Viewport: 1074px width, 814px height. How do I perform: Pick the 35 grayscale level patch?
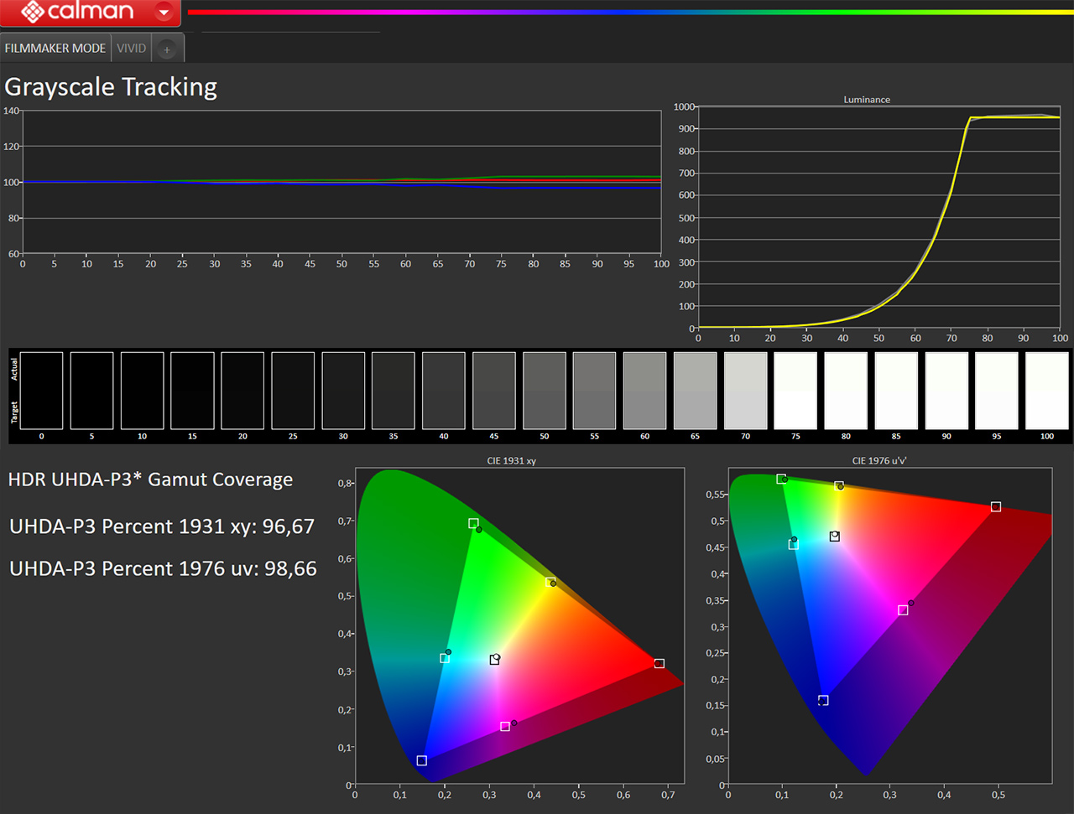click(394, 391)
